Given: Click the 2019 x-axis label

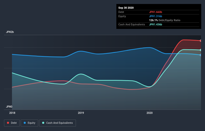Looking at the screenshot, I should (x=81, y=113).
